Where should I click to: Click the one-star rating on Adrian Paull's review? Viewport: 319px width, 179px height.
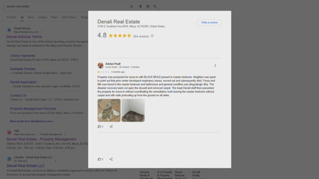(103, 72)
